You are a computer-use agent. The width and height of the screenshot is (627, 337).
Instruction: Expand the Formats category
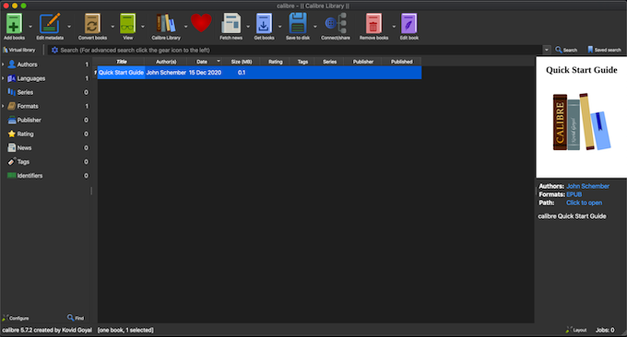(x=3, y=106)
